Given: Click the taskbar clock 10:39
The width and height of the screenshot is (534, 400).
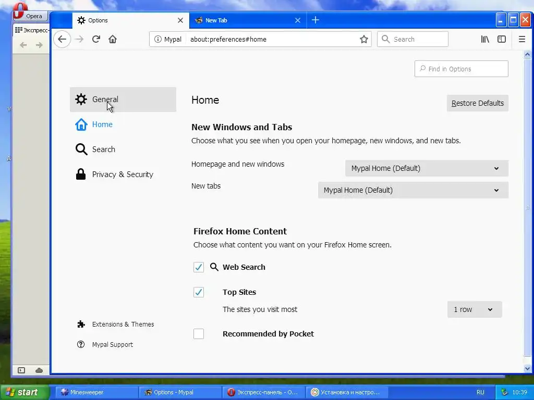Looking at the screenshot, I should 520,392.
